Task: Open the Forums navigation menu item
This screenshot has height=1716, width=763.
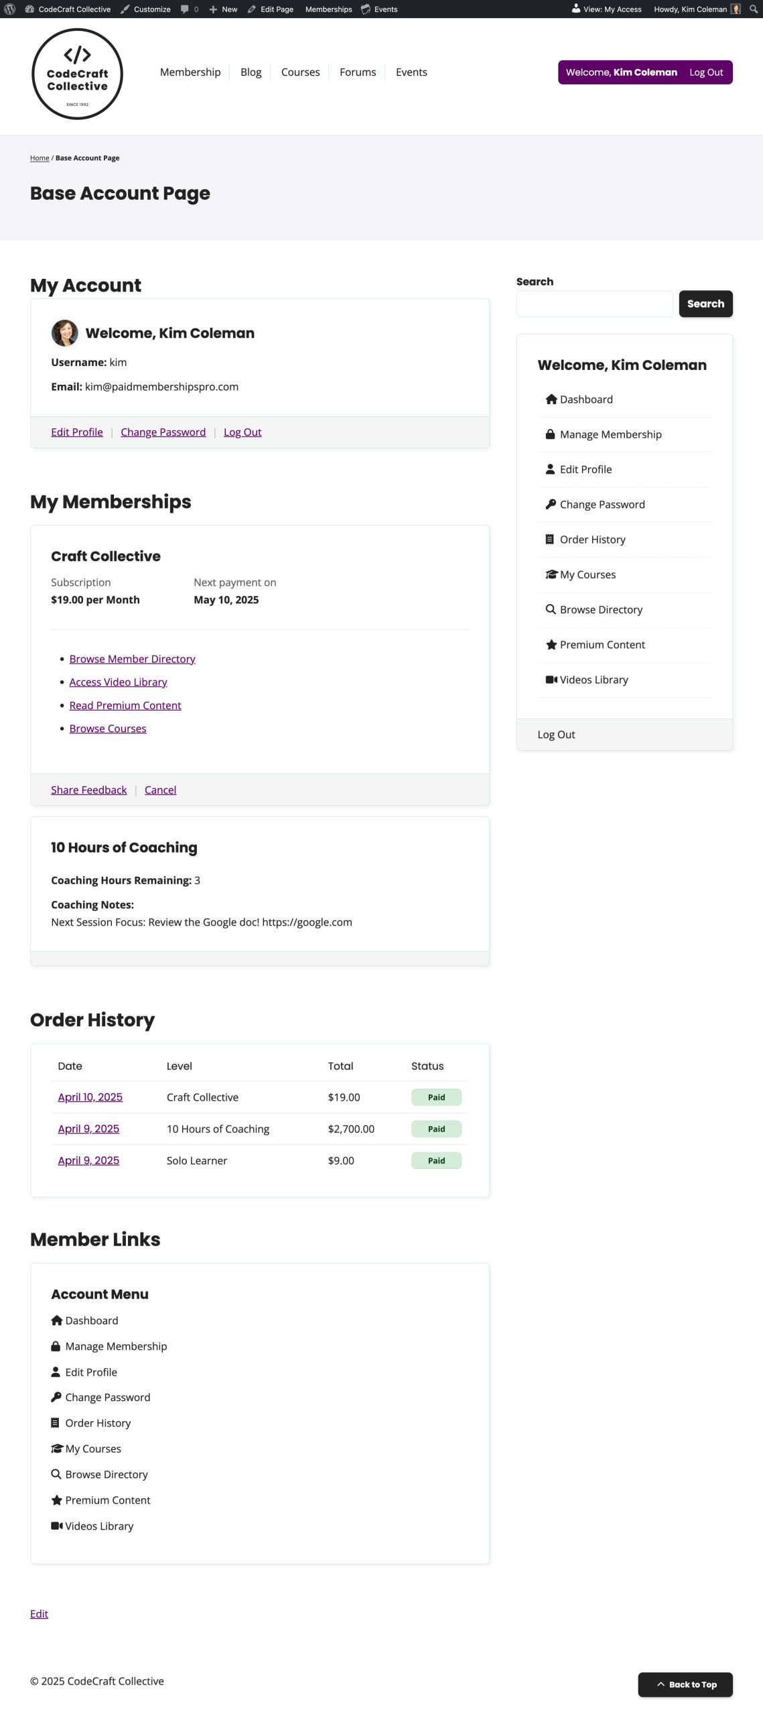Action: coord(357,72)
